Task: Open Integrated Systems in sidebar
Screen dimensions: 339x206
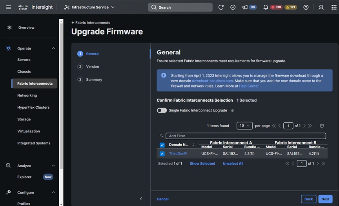Action: coord(34,143)
